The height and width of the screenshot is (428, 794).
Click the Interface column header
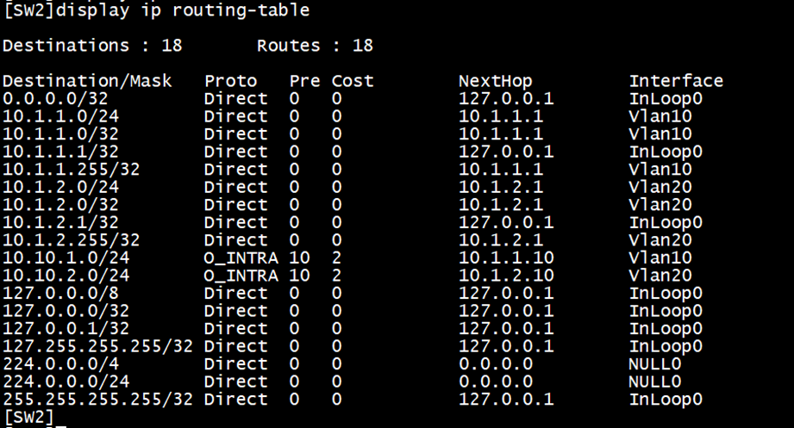(x=676, y=81)
